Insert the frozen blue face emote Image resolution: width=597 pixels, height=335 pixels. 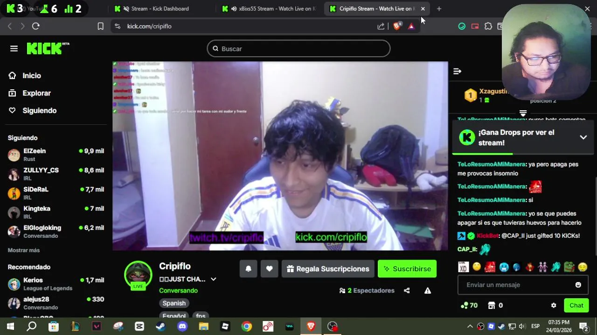503,267
